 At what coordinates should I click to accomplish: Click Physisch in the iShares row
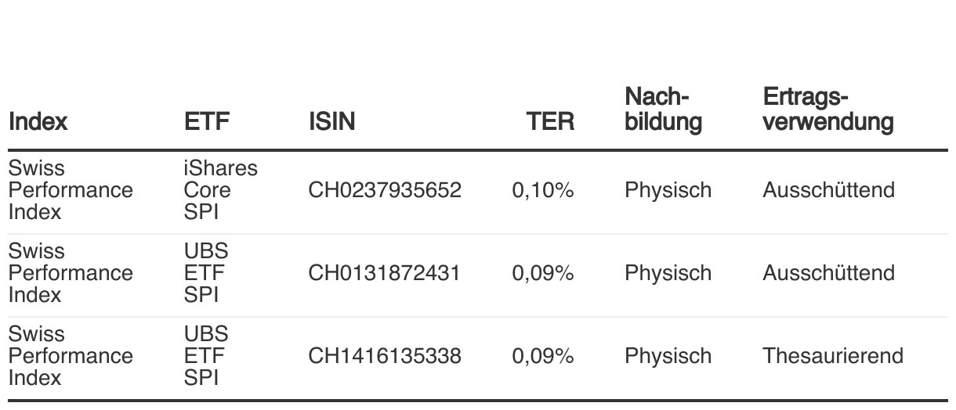coord(668,191)
